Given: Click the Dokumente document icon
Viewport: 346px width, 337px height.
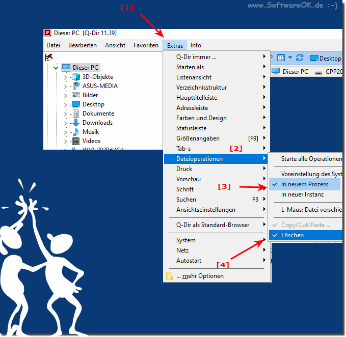Looking at the screenshot, I should click(x=76, y=114).
